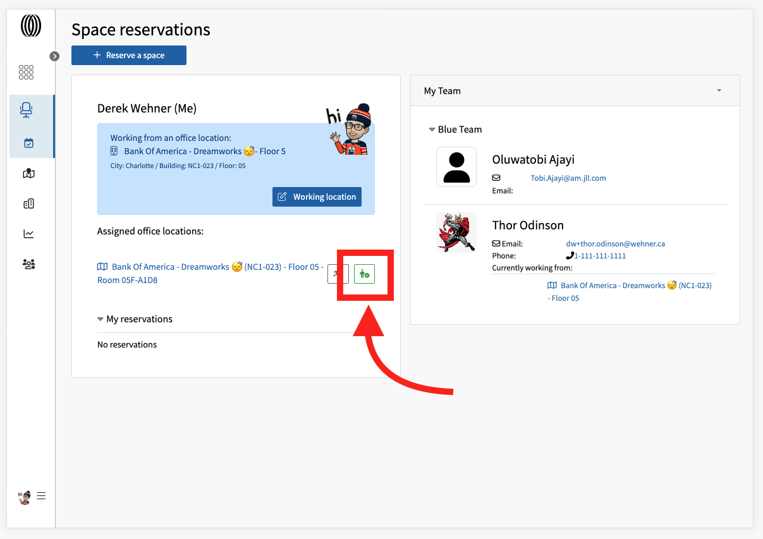This screenshot has width=763, height=539.
Task: Collapse the Blue Team section
Action: pos(455,130)
